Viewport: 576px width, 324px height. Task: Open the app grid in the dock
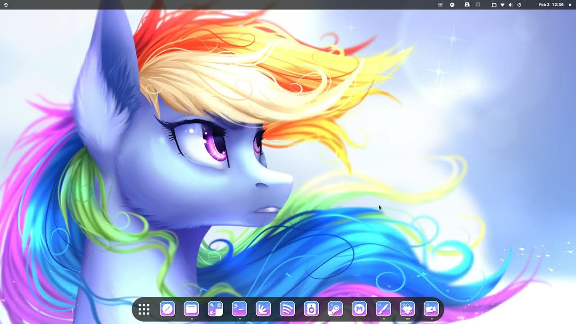click(144, 309)
